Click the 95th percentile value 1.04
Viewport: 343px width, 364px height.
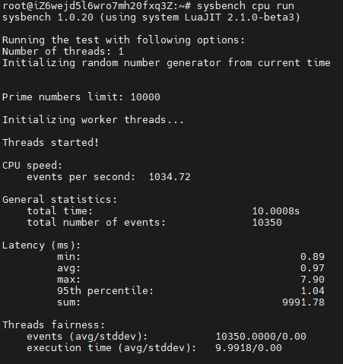tap(313, 290)
